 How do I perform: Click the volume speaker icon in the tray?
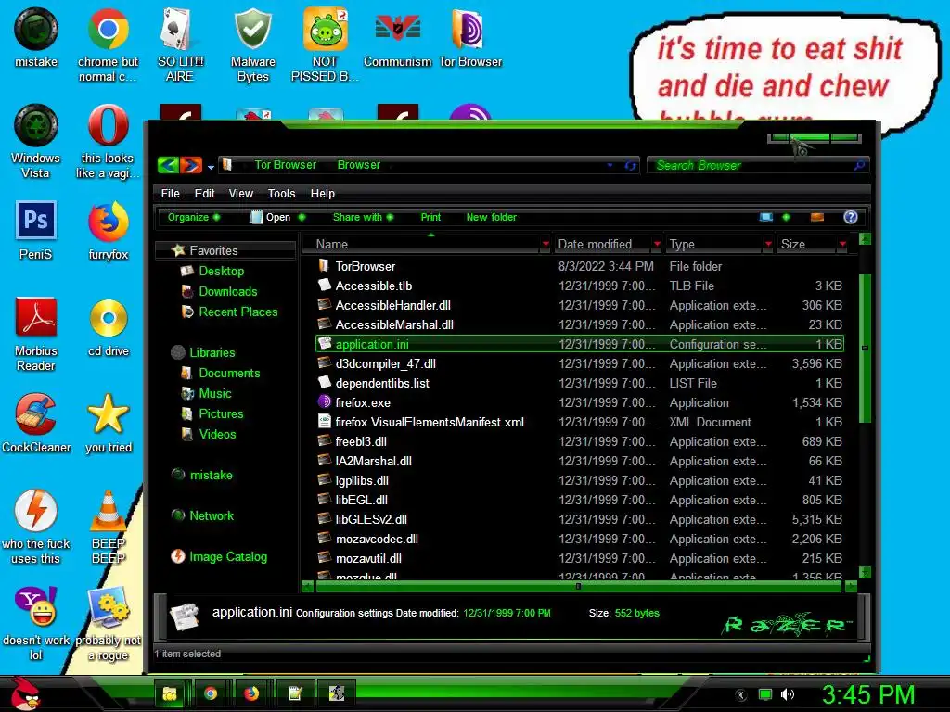787,694
